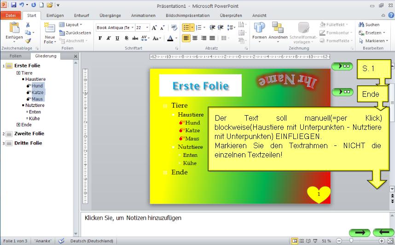Click the Save icon in quick access toolbar
This screenshot has height=245, width=395.
(x=13, y=5)
